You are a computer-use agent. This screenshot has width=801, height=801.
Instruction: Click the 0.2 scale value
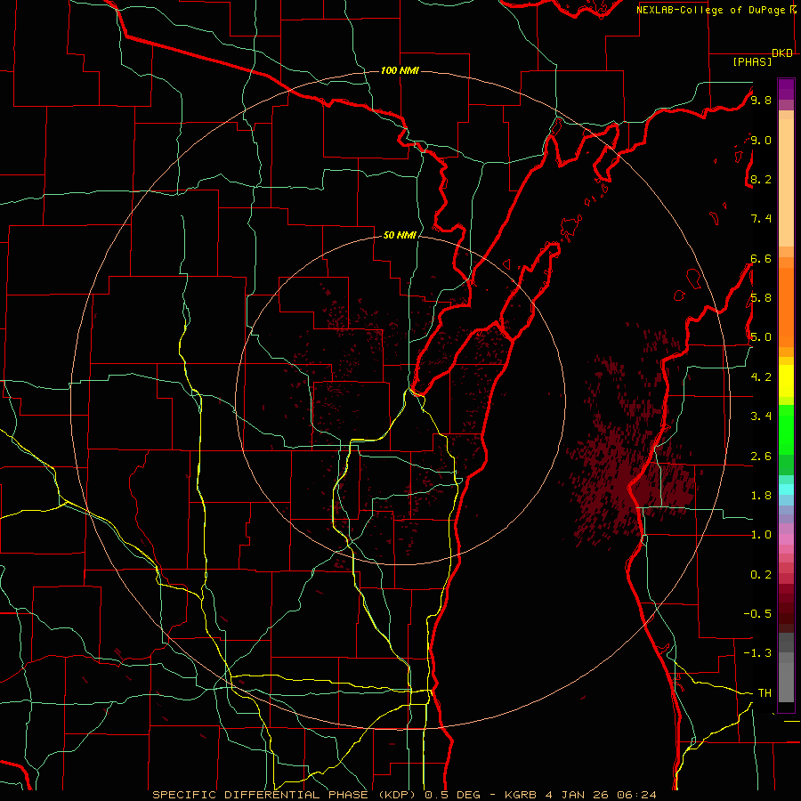pos(761,575)
